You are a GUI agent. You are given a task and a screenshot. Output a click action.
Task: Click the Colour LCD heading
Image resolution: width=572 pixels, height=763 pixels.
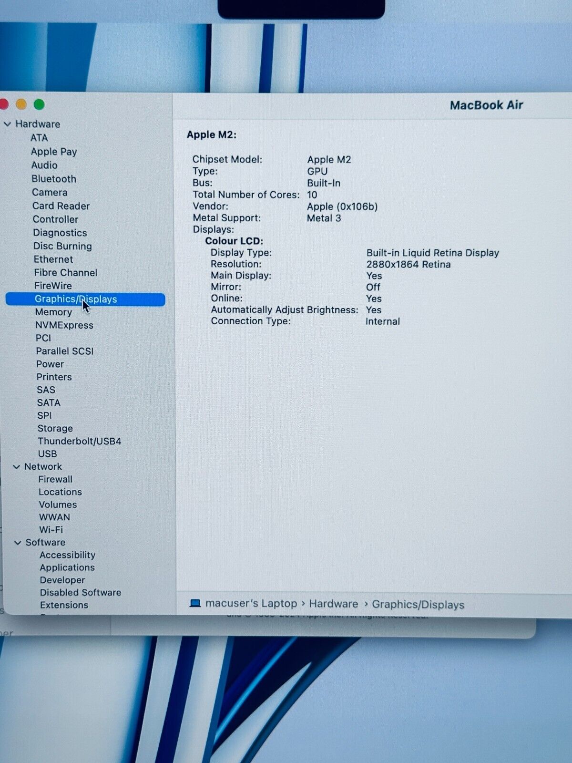pos(234,241)
